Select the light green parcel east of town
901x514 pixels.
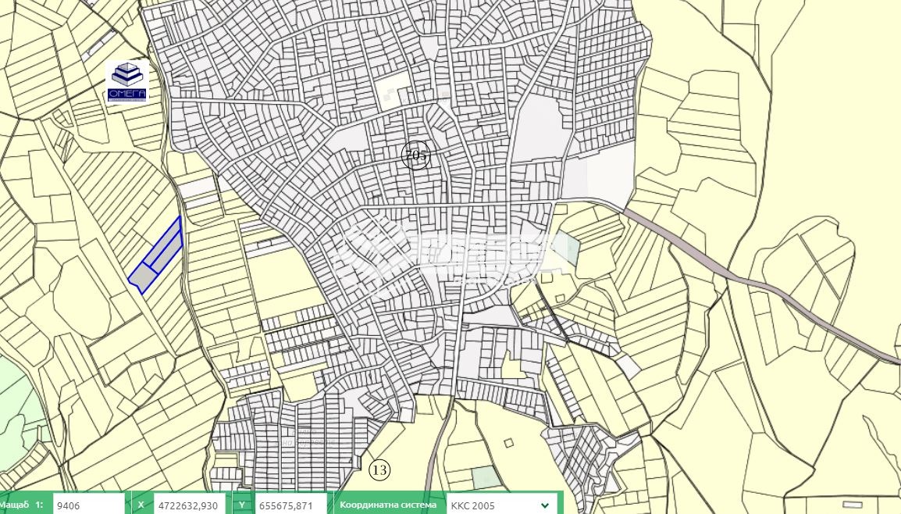pyautogui.click(x=570, y=248)
